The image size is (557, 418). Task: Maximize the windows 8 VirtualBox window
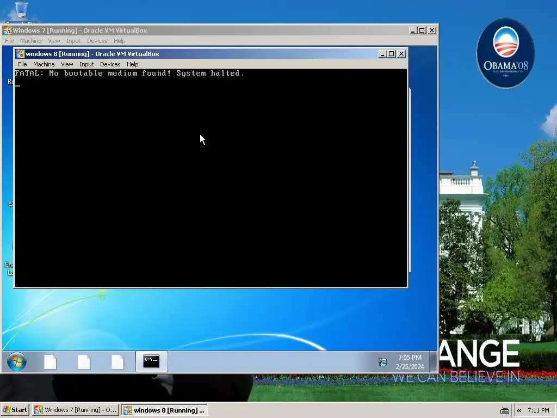point(392,54)
